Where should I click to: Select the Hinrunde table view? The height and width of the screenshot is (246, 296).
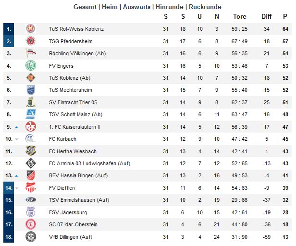tap(170, 7)
